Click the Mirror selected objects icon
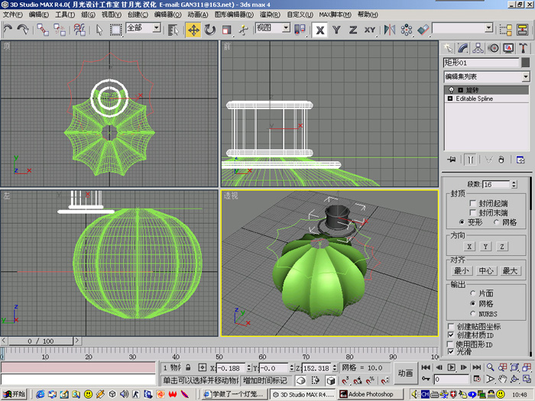 (x=389, y=30)
